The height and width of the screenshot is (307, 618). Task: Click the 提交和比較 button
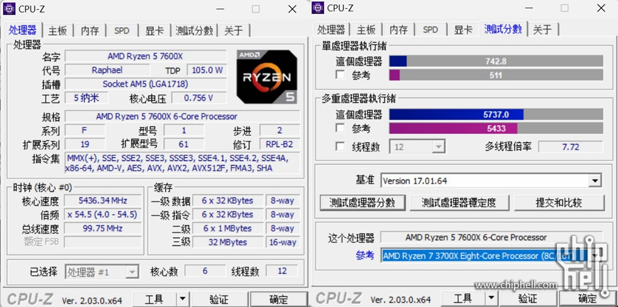tap(559, 203)
